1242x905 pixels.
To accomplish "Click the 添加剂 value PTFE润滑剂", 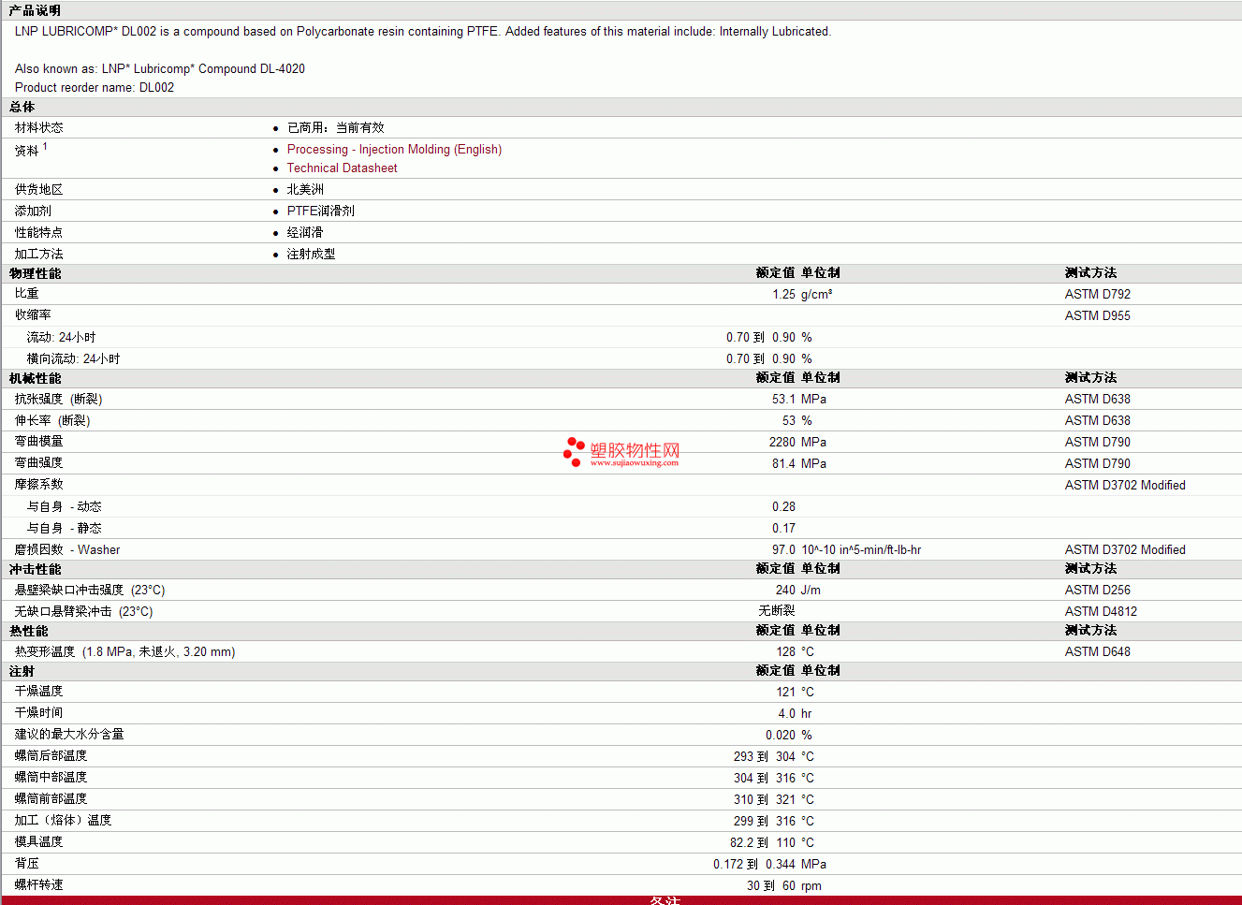I will [320, 212].
